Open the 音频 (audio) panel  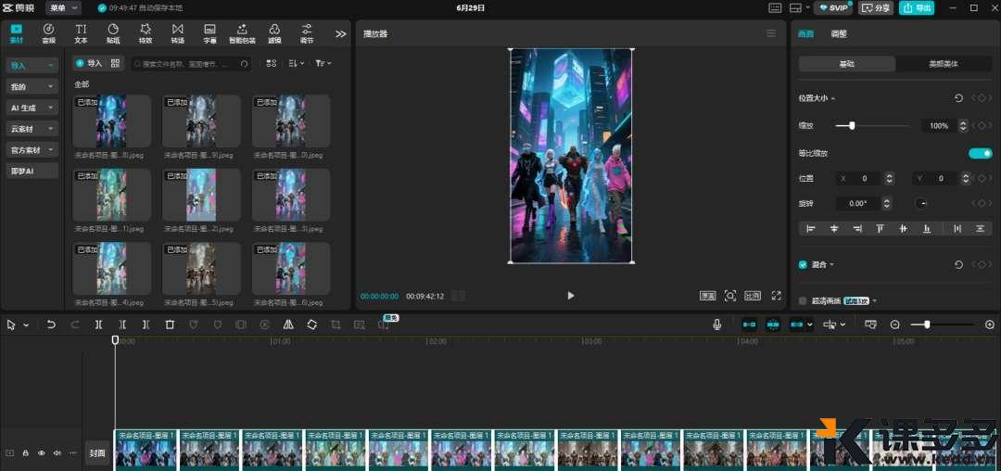(x=48, y=33)
